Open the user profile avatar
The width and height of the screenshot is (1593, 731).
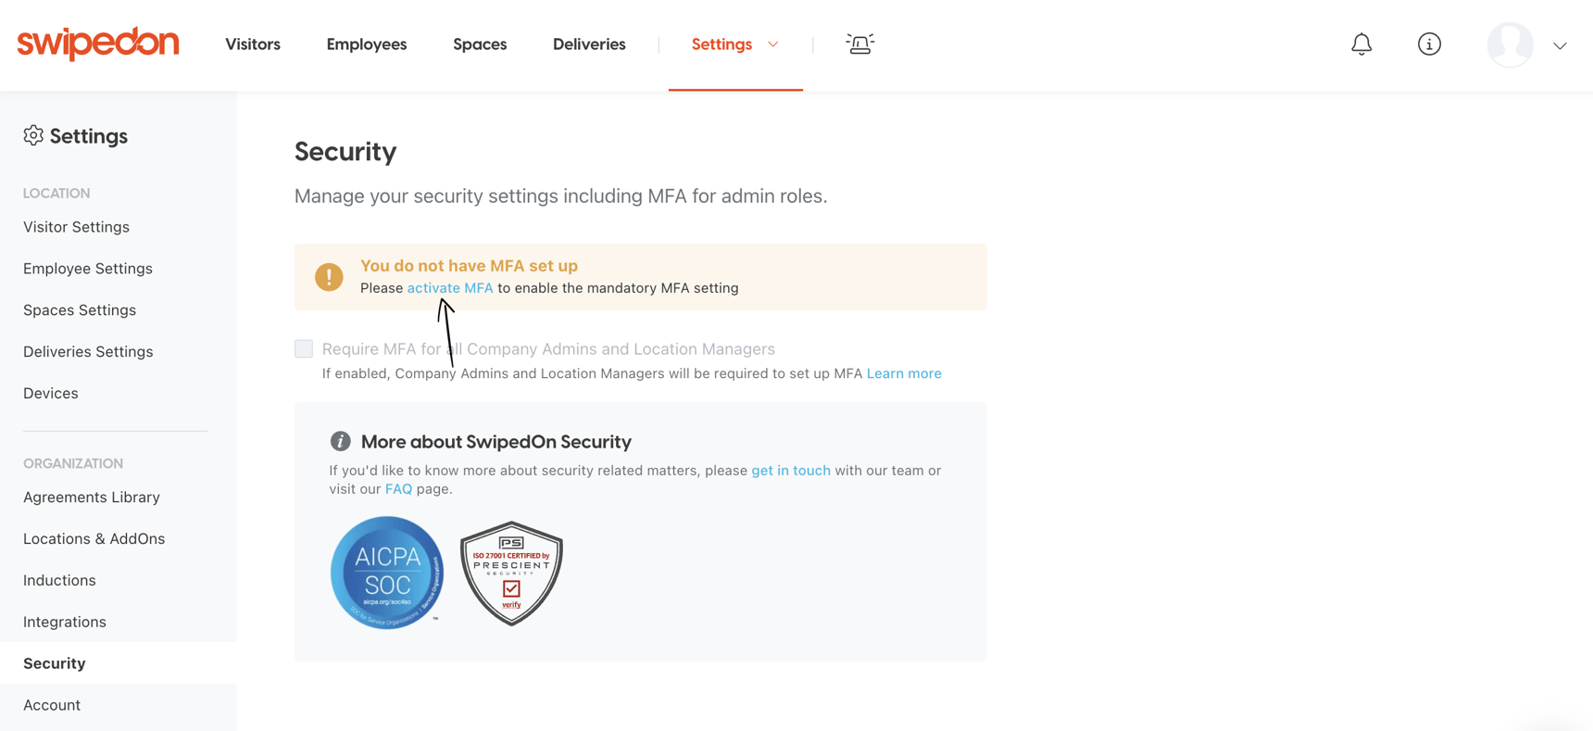click(x=1510, y=44)
